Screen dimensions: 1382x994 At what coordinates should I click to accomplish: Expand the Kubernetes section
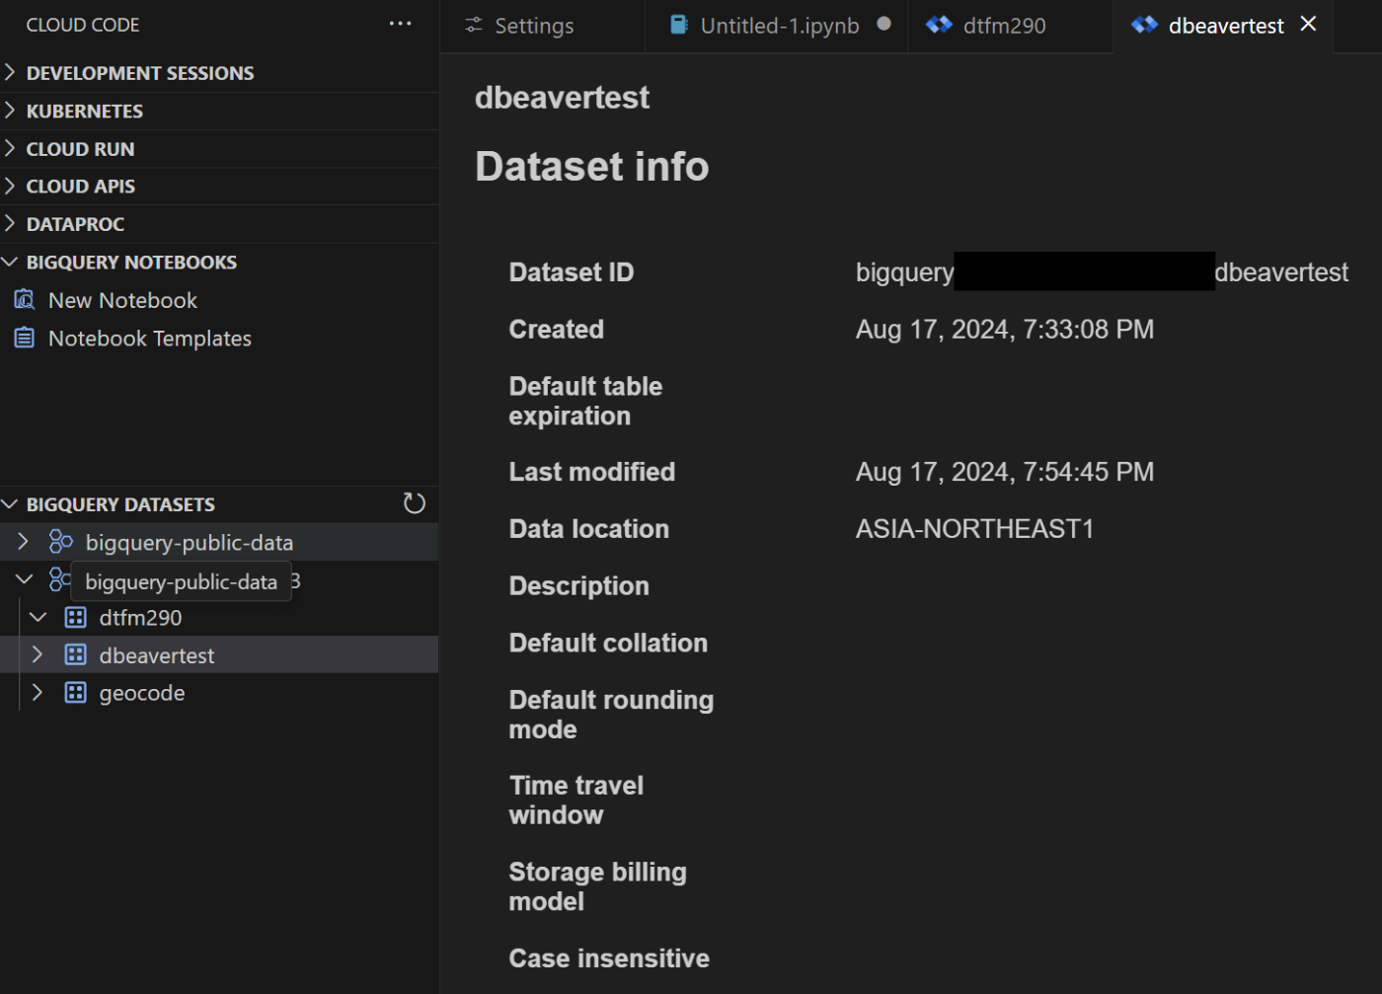10,111
